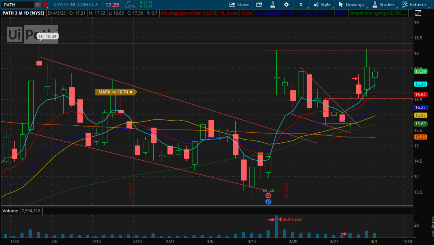Click the 7,594,816 volume value
This screenshot has height=245, width=434.
coord(31,211)
